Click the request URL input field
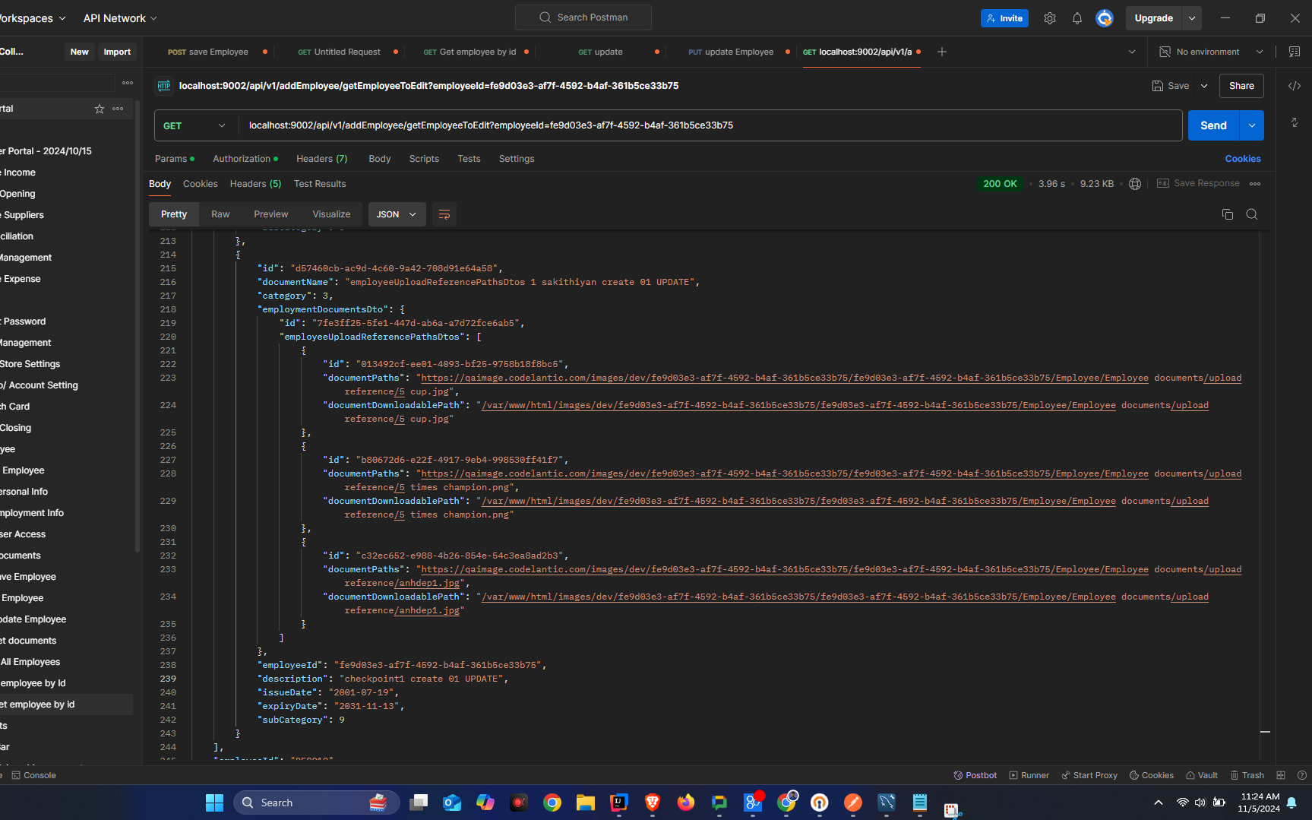1312x820 pixels. [710, 125]
